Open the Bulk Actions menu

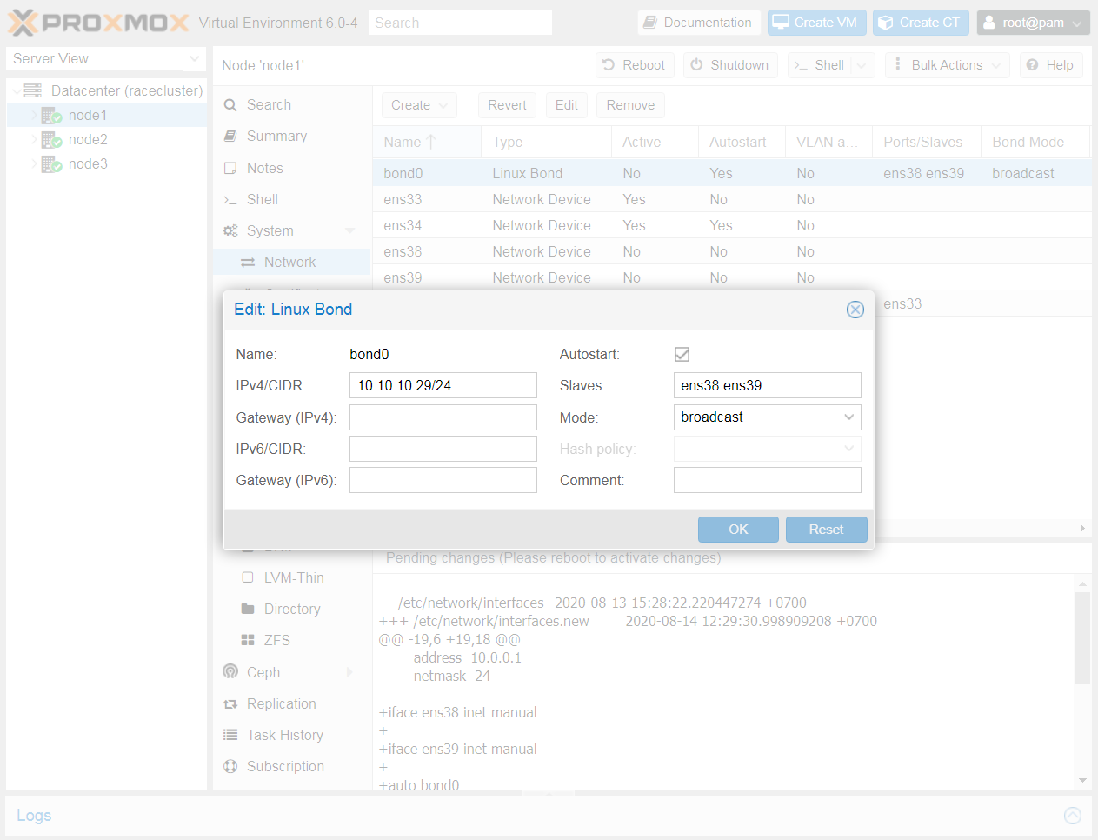coord(948,65)
